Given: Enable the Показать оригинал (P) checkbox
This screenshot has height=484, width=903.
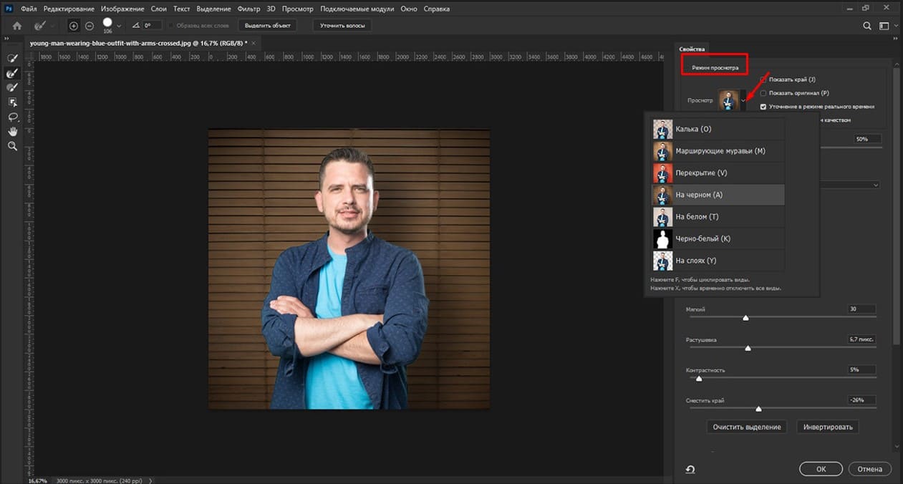Looking at the screenshot, I should (x=763, y=93).
